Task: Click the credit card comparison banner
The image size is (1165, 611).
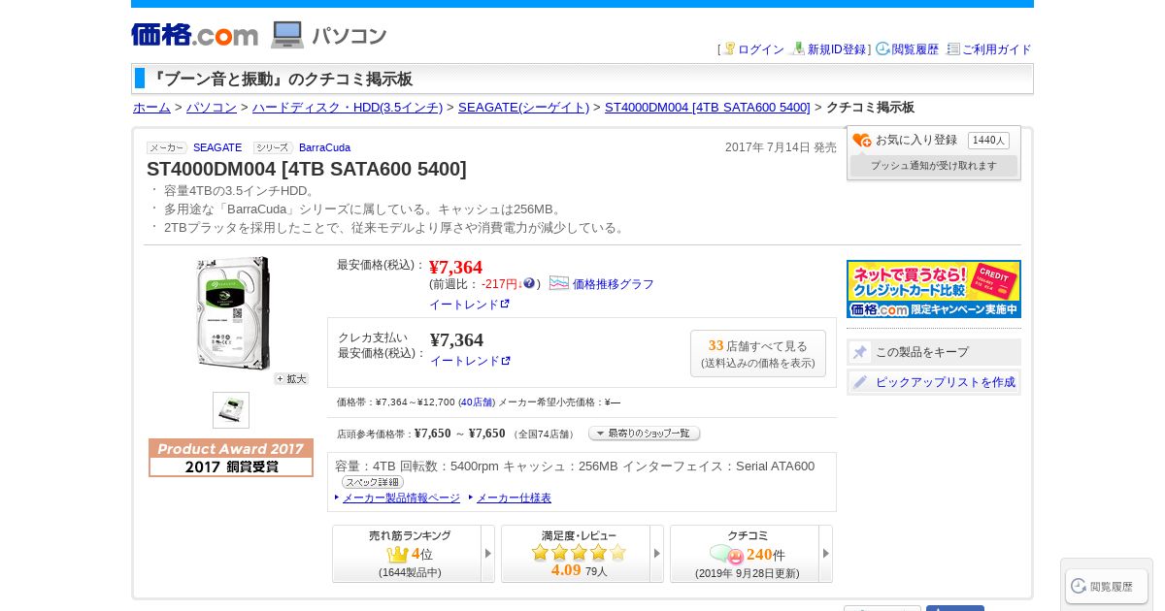Action: [934, 289]
